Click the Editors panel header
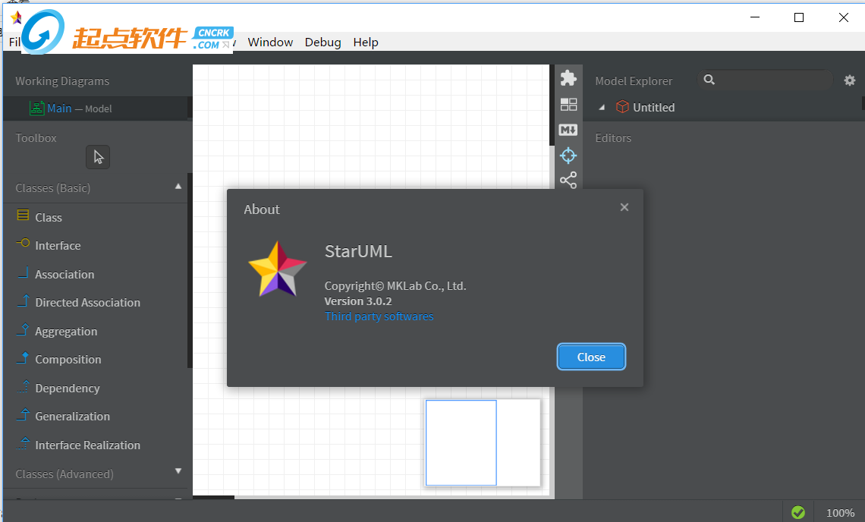Screen dimensions: 865x522 [x=613, y=138]
